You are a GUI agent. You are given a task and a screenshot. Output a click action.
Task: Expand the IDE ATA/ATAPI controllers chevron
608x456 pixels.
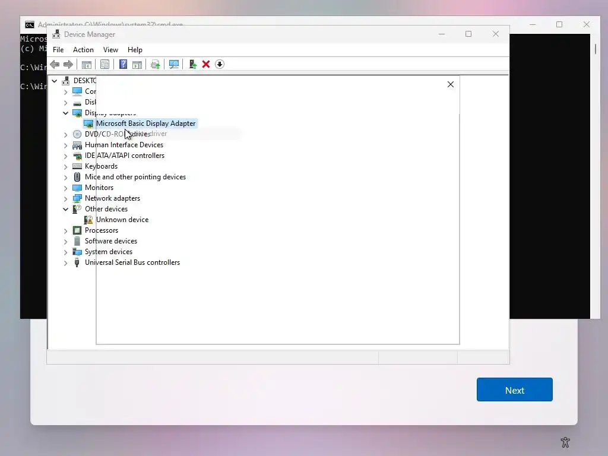65,156
